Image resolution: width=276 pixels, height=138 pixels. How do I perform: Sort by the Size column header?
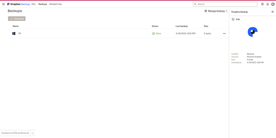(x=206, y=26)
